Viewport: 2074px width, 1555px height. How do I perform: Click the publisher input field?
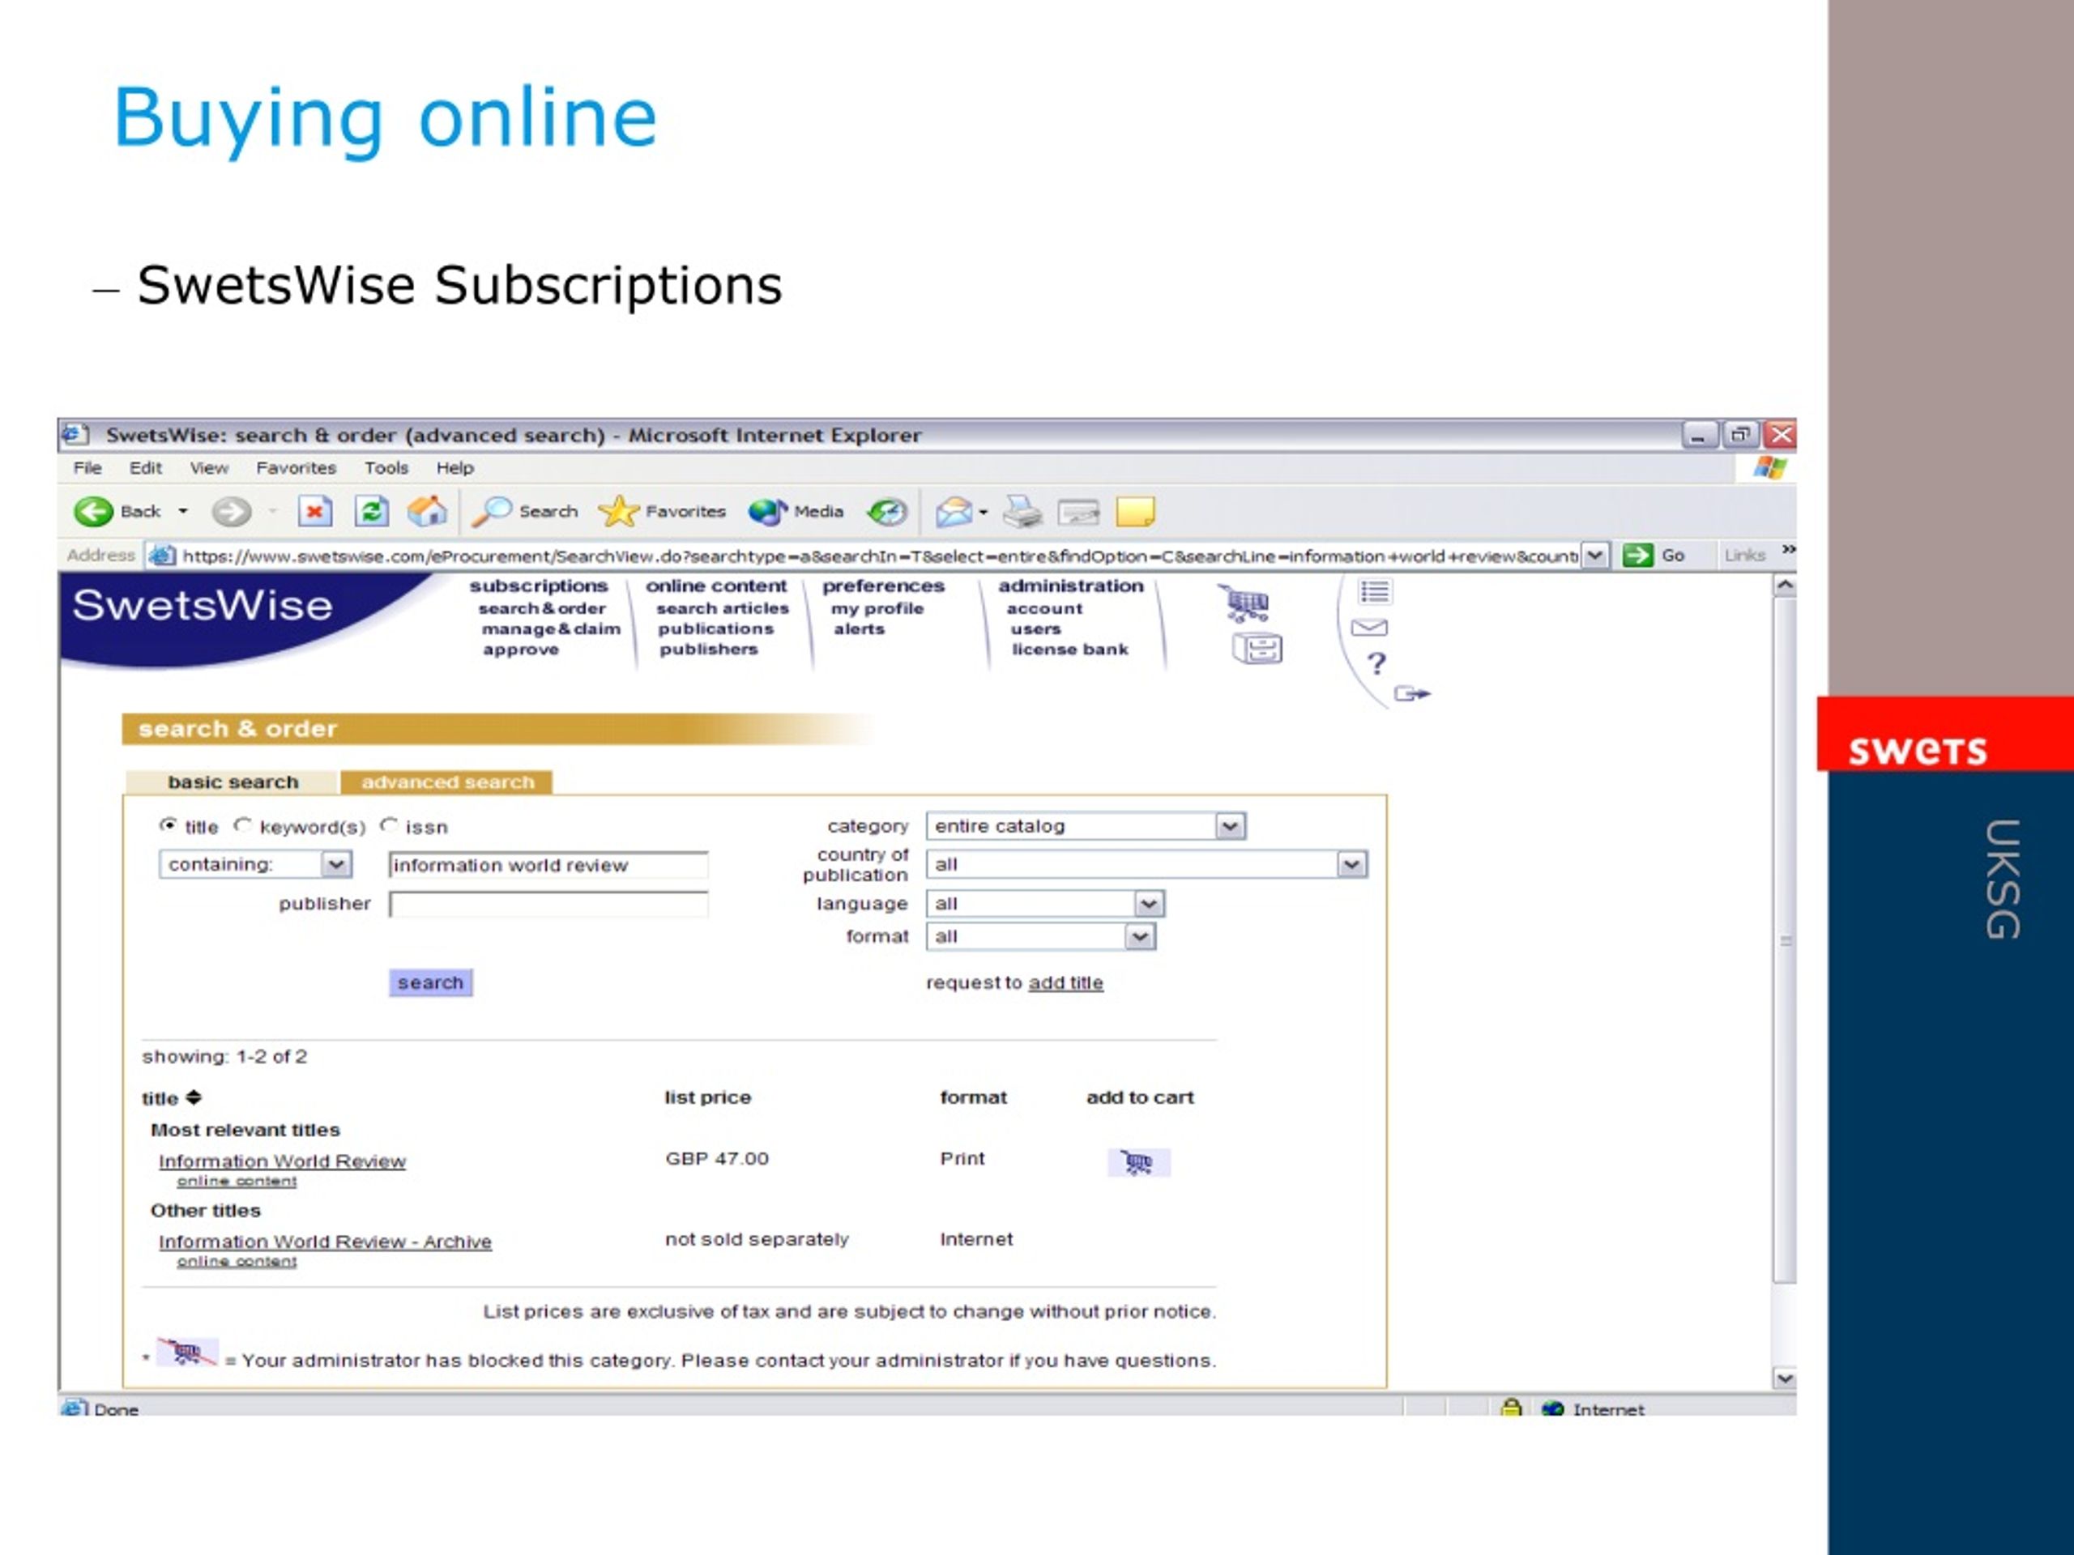point(548,904)
